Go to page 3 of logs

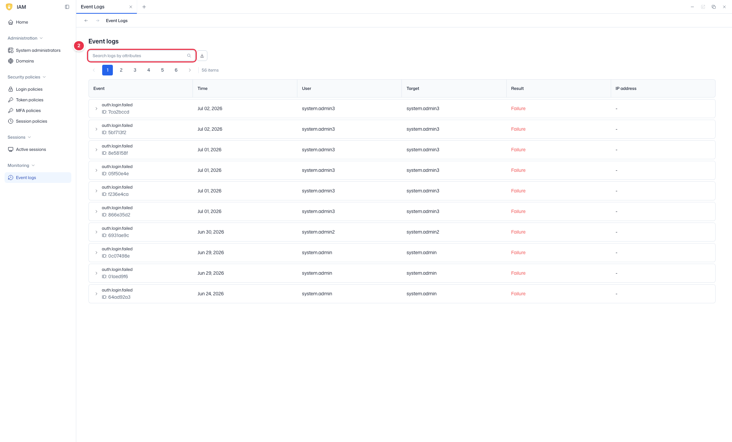point(135,70)
